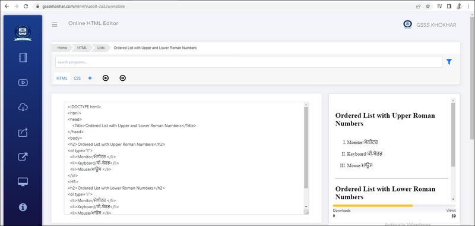Click the GSSS KHOKHAR header text
The width and height of the screenshot is (475, 226).
coord(436,25)
